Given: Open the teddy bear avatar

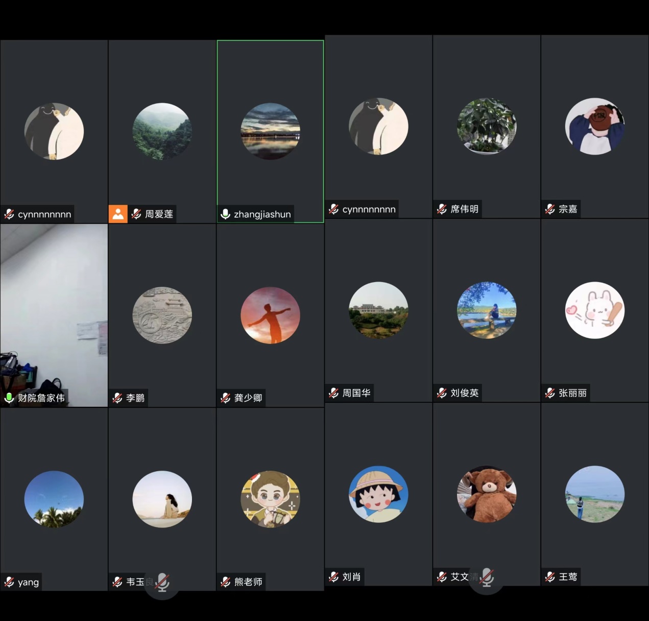Looking at the screenshot, I should [x=487, y=494].
